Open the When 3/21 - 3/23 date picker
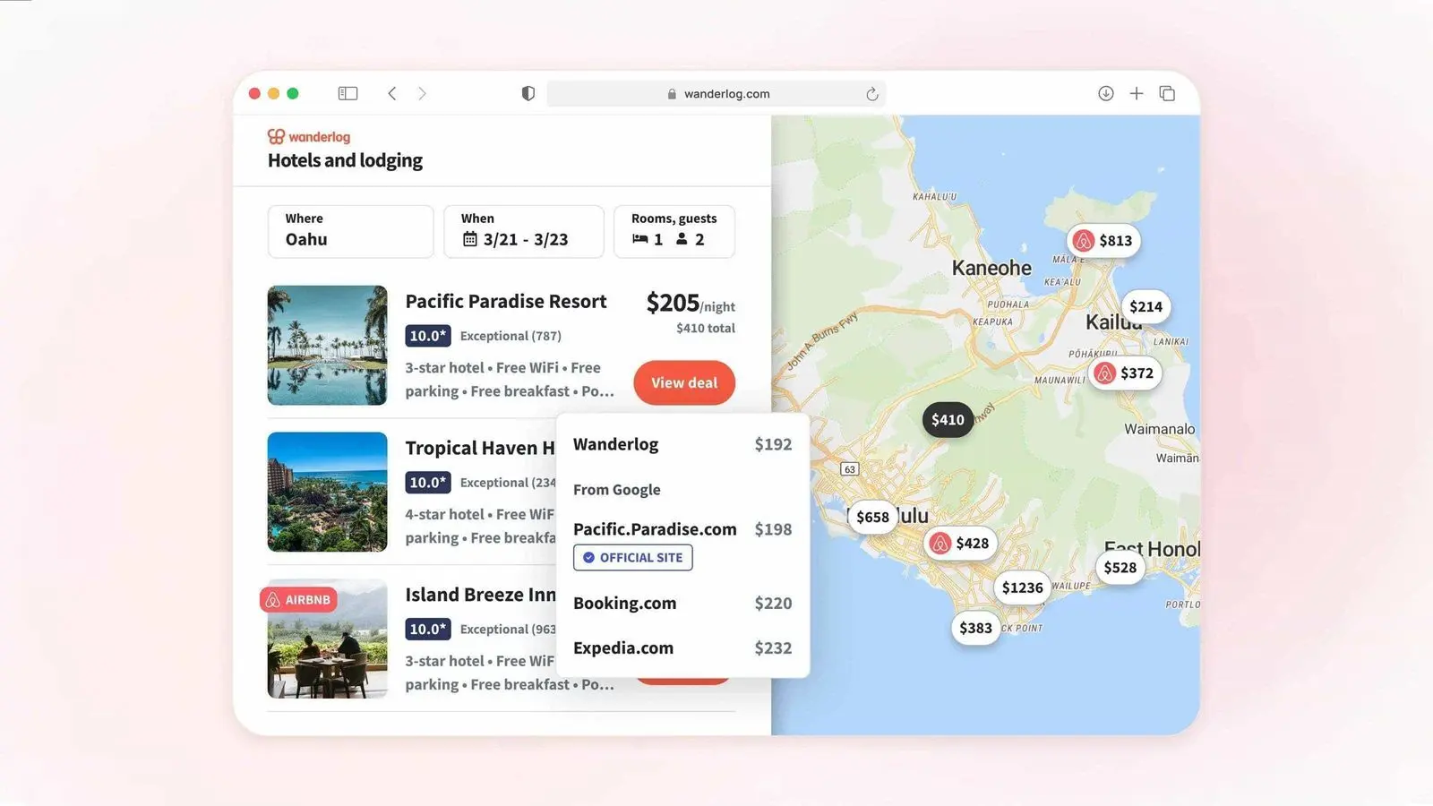Viewport: 1433px width, 806px height. click(x=523, y=231)
